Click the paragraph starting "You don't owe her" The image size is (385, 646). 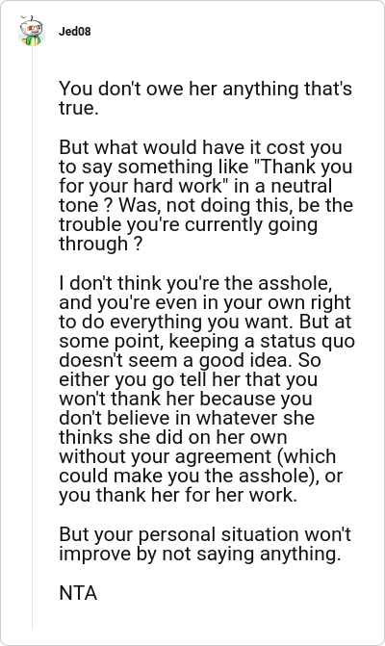click(x=205, y=98)
